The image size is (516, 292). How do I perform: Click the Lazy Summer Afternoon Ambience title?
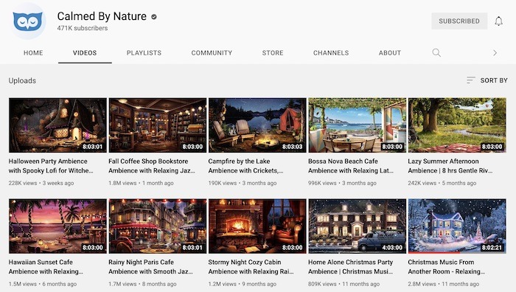click(450, 166)
